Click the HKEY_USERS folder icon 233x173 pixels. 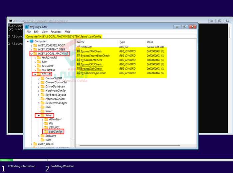(35, 144)
